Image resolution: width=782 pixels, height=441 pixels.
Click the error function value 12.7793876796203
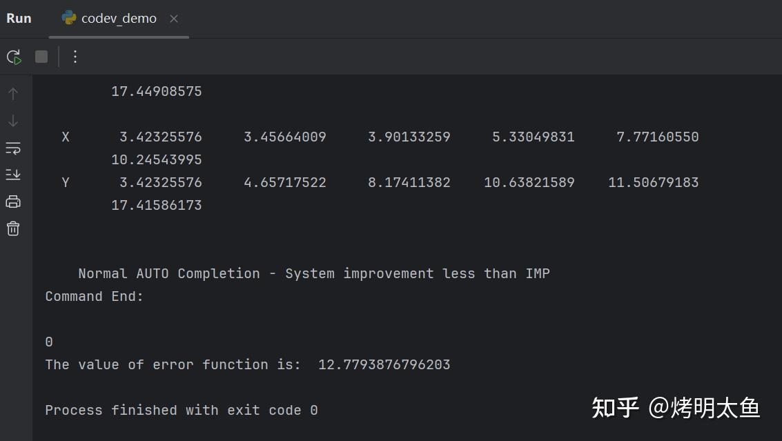tap(384, 364)
